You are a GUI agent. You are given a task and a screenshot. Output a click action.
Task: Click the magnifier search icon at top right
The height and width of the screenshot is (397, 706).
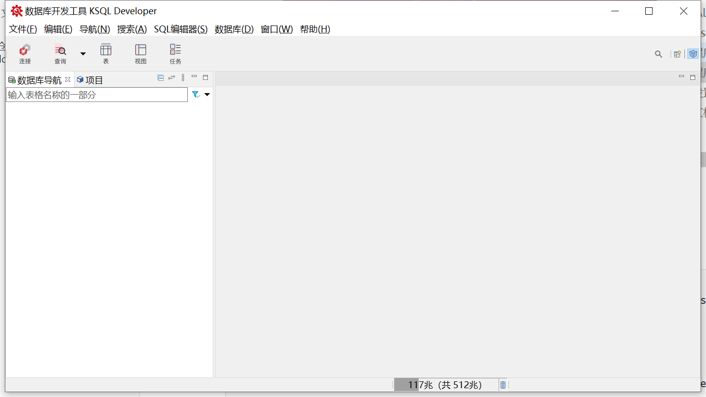(658, 54)
